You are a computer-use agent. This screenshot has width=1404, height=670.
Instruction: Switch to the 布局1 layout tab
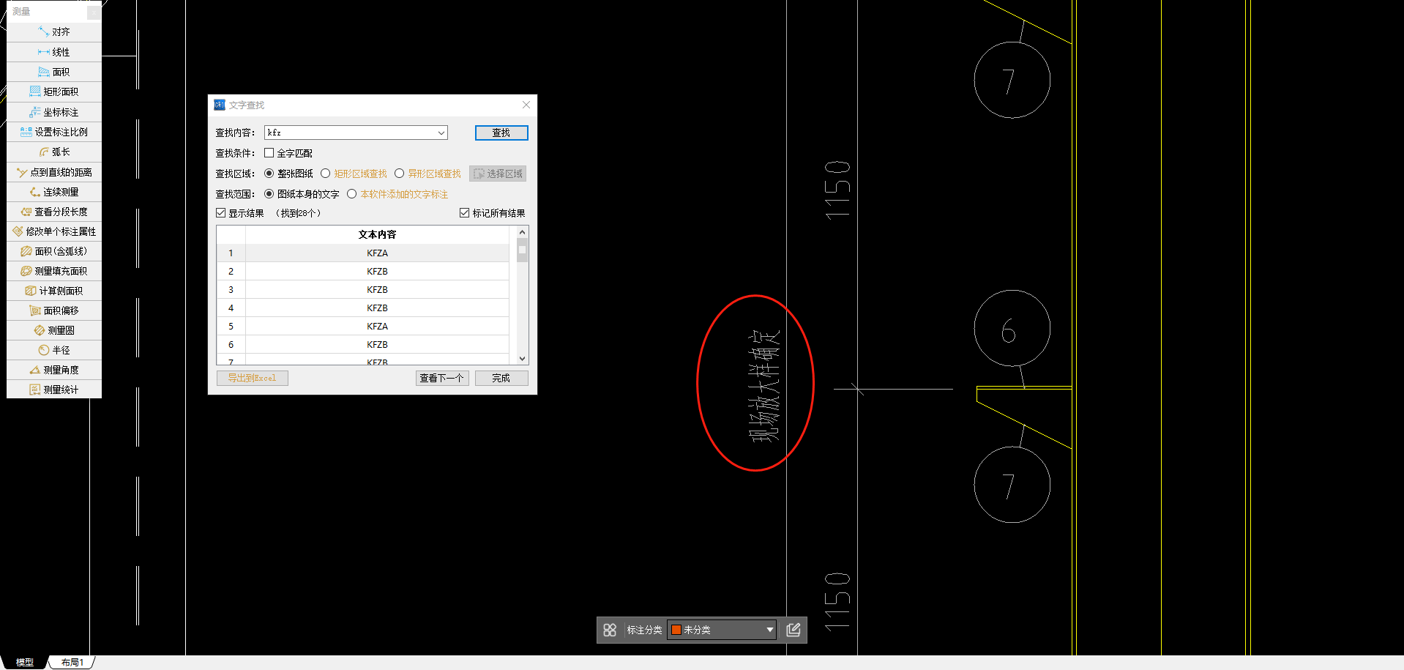click(x=72, y=662)
